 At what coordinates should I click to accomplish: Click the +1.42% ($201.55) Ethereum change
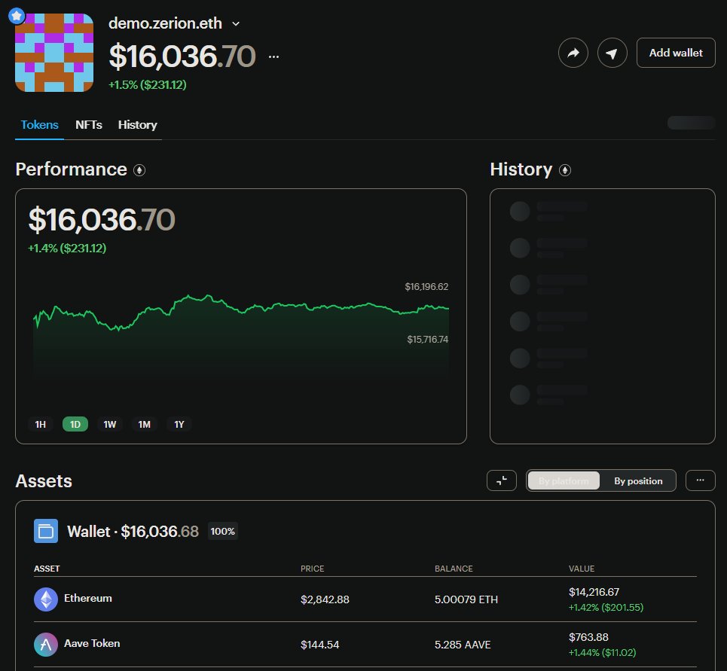(x=606, y=607)
